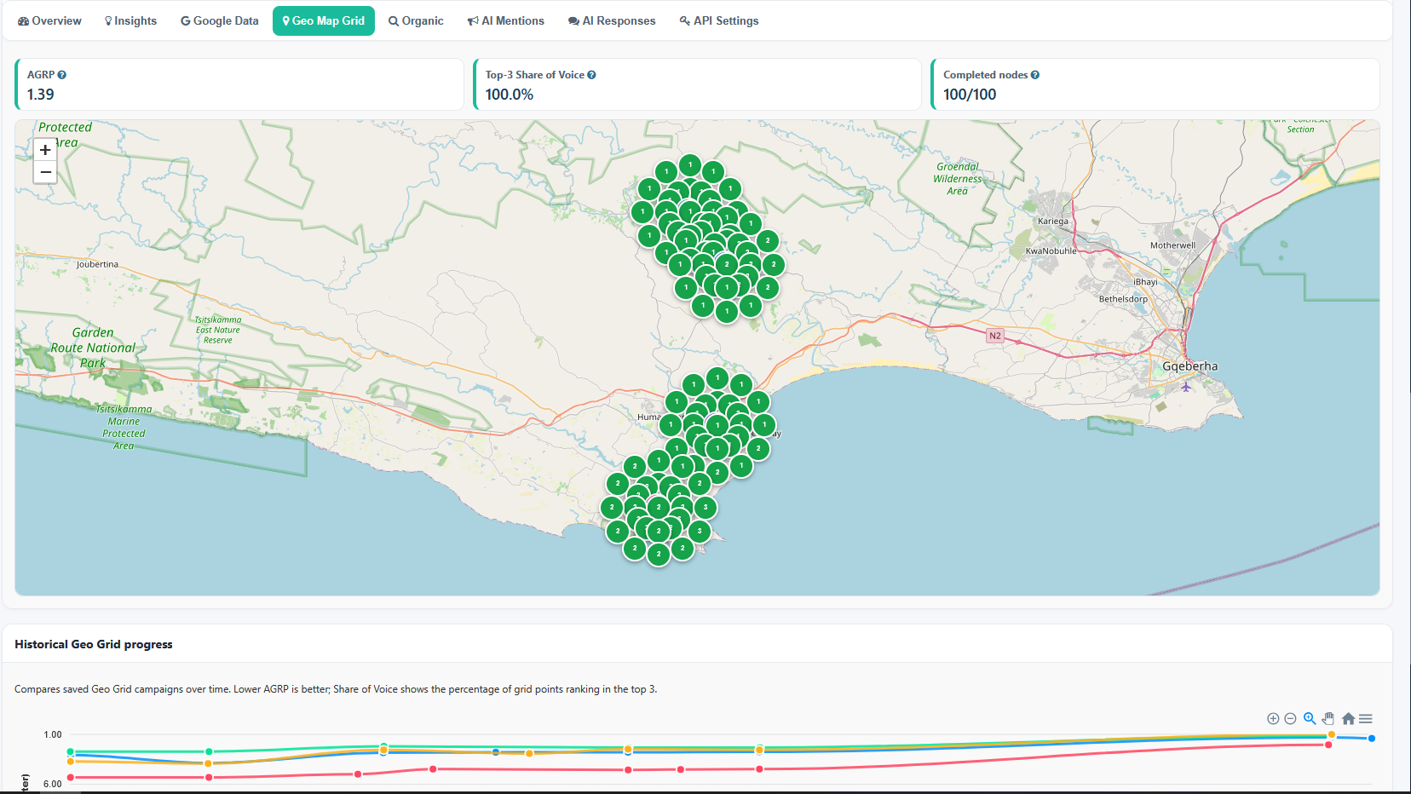The height and width of the screenshot is (794, 1411).
Task: Click the last red data point on chart
Action: (1328, 745)
